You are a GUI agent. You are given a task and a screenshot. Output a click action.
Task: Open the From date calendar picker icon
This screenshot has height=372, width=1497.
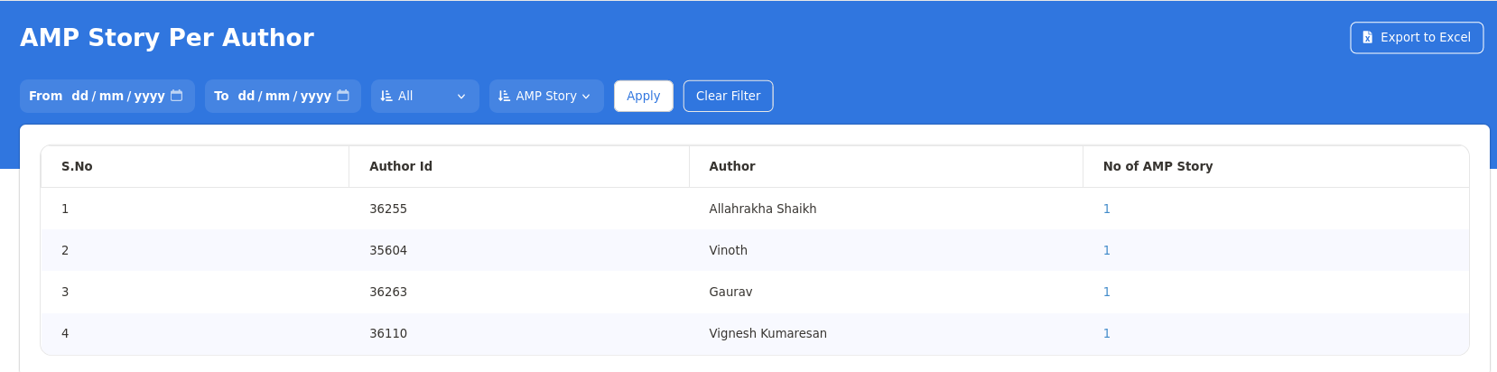tap(177, 96)
